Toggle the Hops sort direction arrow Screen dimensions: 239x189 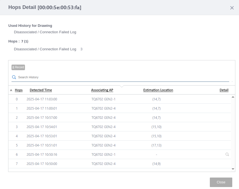(11, 90)
